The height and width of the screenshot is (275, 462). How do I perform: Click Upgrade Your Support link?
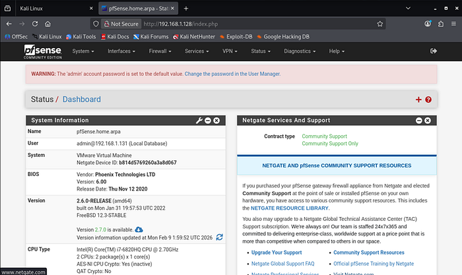pyautogui.click(x=277, y=253)
